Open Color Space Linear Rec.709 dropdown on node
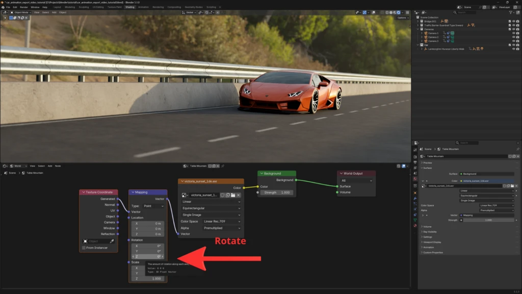 click(x=222, y=222)
